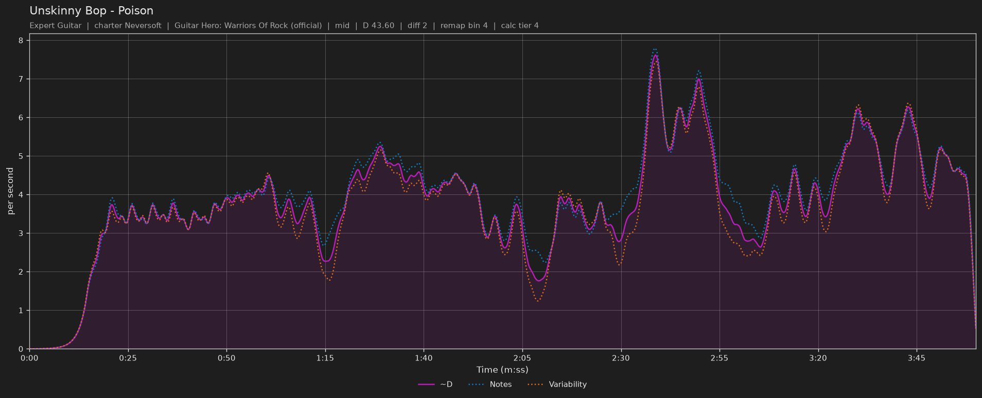Click the purple ~D legend line swatch

(427, 385)
